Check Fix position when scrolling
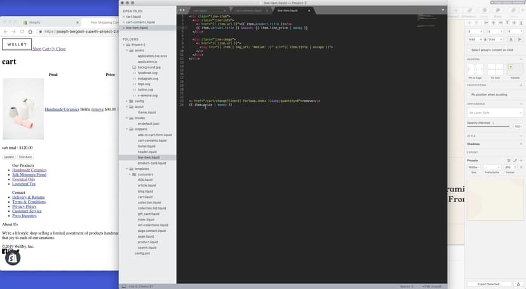Screen dimensions: 526x289 point(468,94)
